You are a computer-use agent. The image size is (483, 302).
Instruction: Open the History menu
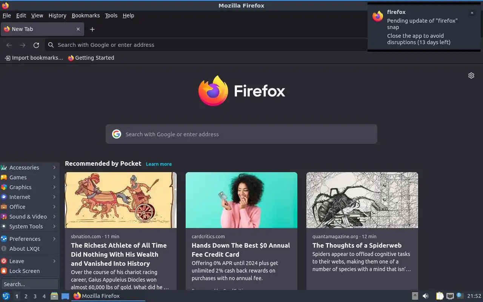57,15
